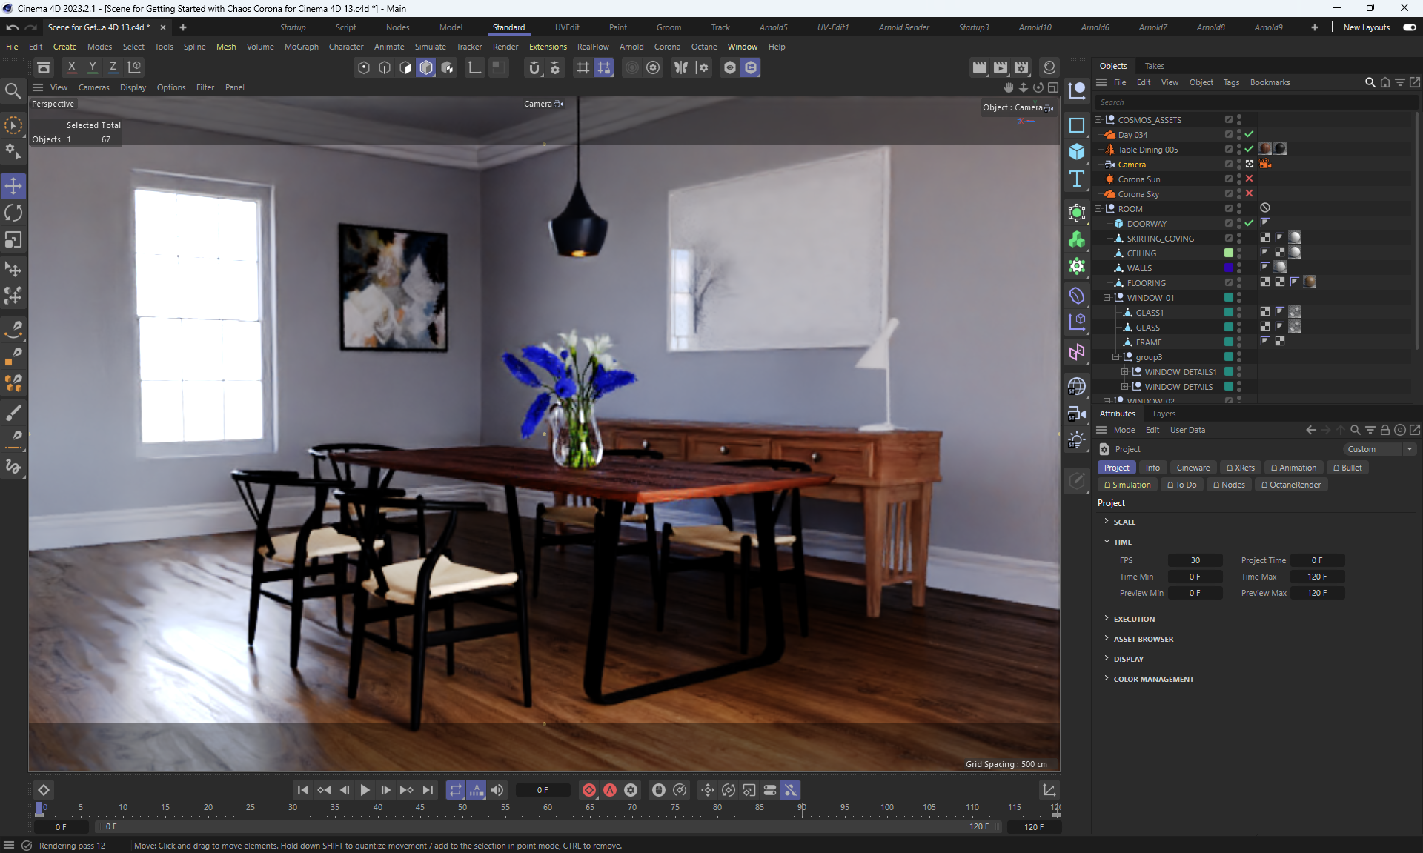Viewport: 1423px width, 853px height.
Task: Select the Move tool in left toolbar
Action: tap(13, 186)
